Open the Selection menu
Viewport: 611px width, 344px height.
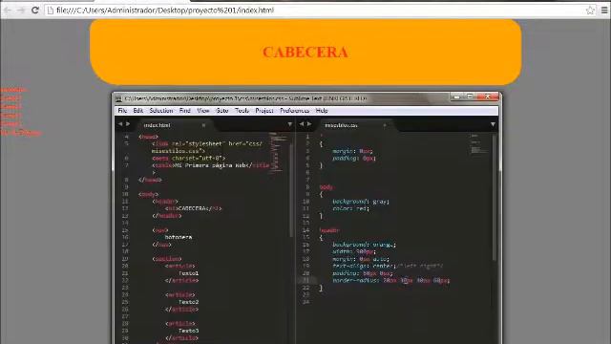coord(161,111)
